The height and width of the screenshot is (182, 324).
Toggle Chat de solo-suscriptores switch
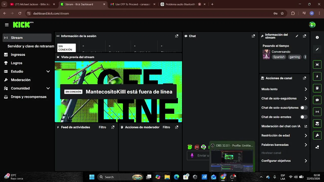pos(304,108)
